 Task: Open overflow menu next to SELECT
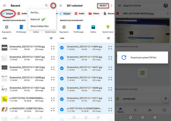click(x=112, y=6)
